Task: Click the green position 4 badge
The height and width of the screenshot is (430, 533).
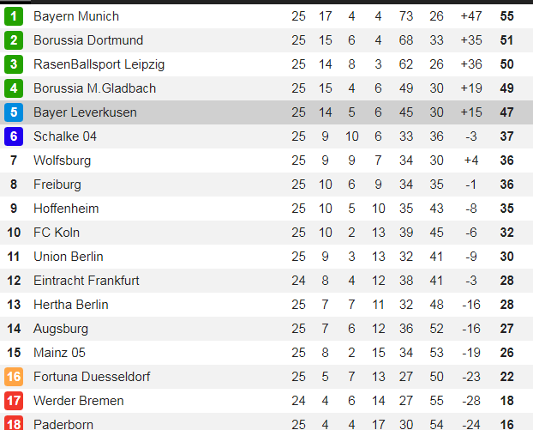Action: point(14,88)
